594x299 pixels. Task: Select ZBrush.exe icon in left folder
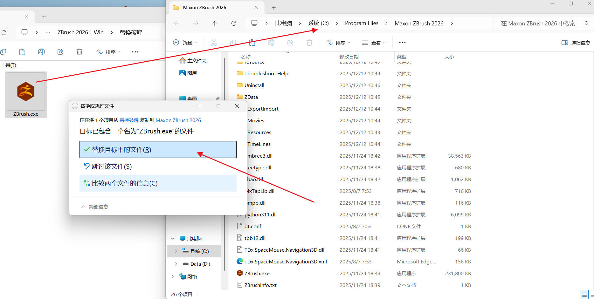tap(26, 94)
